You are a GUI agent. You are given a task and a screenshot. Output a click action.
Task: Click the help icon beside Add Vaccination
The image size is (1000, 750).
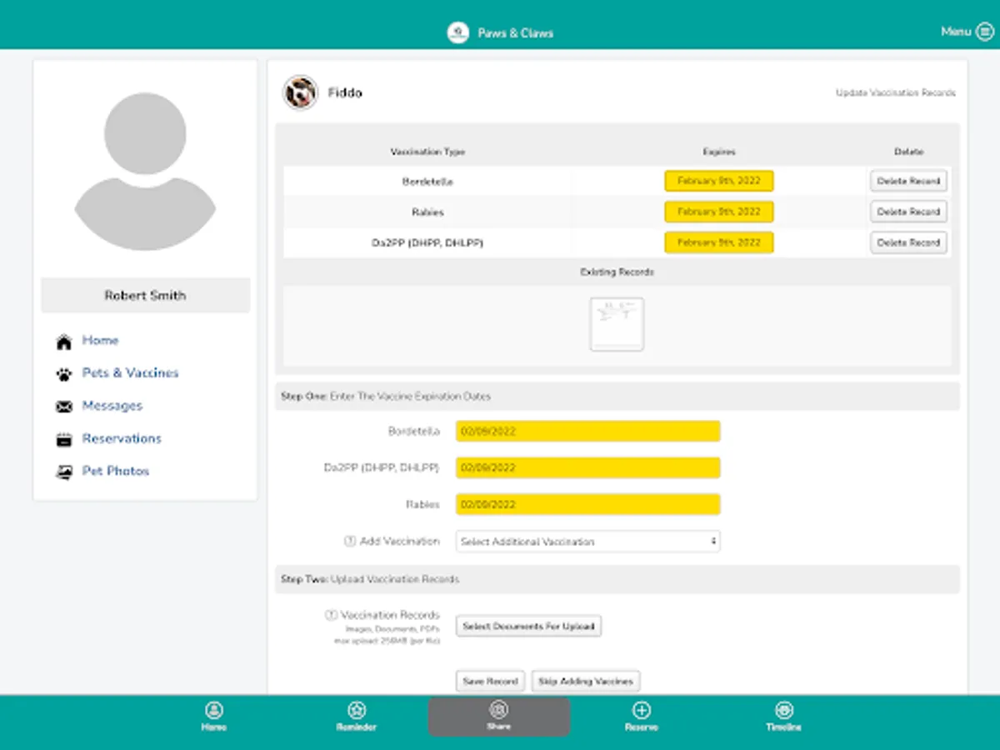[x=350, y=542]
